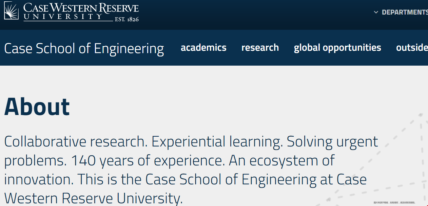
Task: Click 'An ecosystem of' text line
Action: (282, 161)
